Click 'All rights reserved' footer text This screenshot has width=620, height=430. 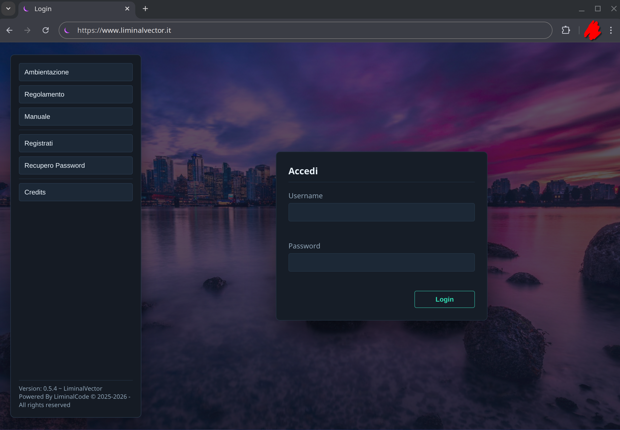coord(44,405)
